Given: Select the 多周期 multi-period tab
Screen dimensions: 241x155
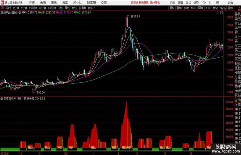Looking at the screenshot, I should click(82, 8).
